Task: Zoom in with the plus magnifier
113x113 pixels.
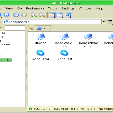Action: tap(34, 15)
